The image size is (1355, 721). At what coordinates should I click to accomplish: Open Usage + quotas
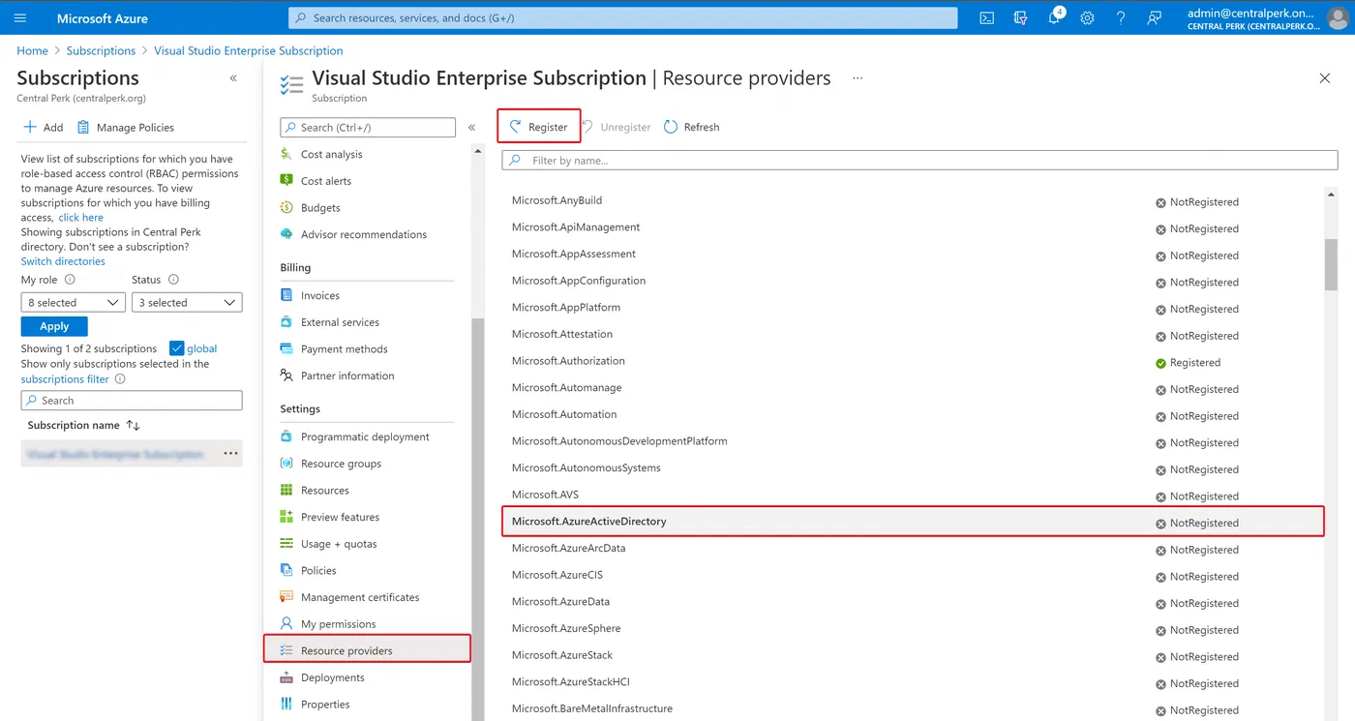click(x=339, y=544)
